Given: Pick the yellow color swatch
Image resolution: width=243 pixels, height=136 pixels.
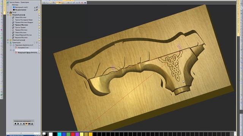Looking at the screenshot, I should (82, 134).
